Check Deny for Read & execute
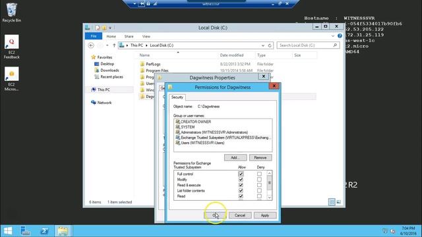Image resolution: width=422 pixels, height=237 pixels. [259, 185]
